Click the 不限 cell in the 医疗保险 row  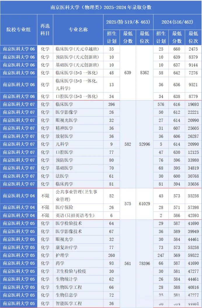coord(45,207)
